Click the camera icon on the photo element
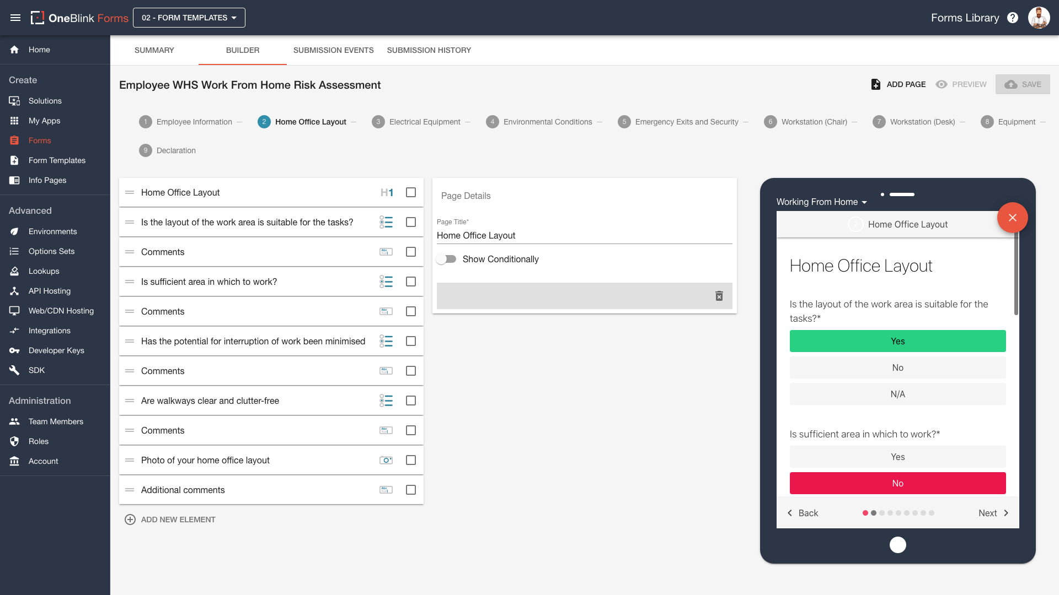 click(386, 460)
